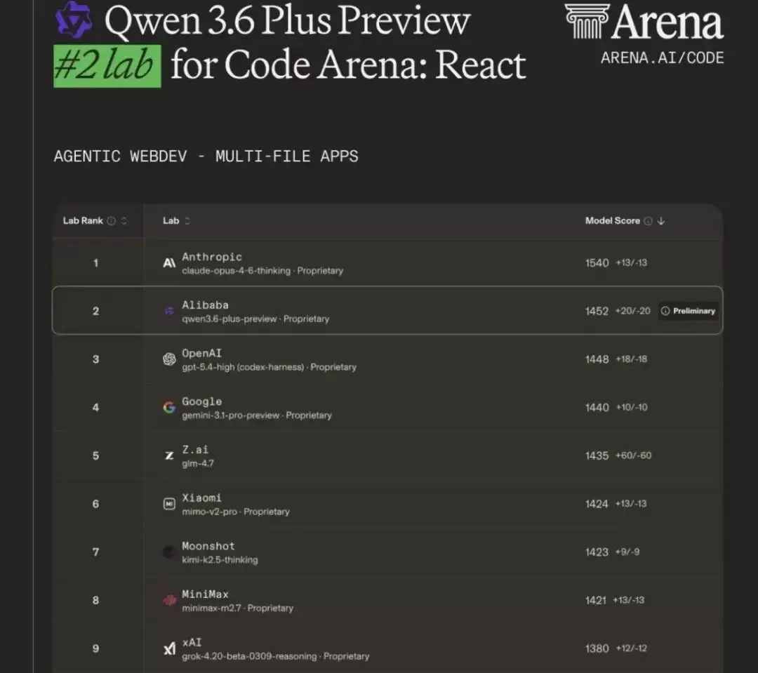Click rank number 1 cell
Viewport: 758px width, 673px height.
(x=95, y=263)
